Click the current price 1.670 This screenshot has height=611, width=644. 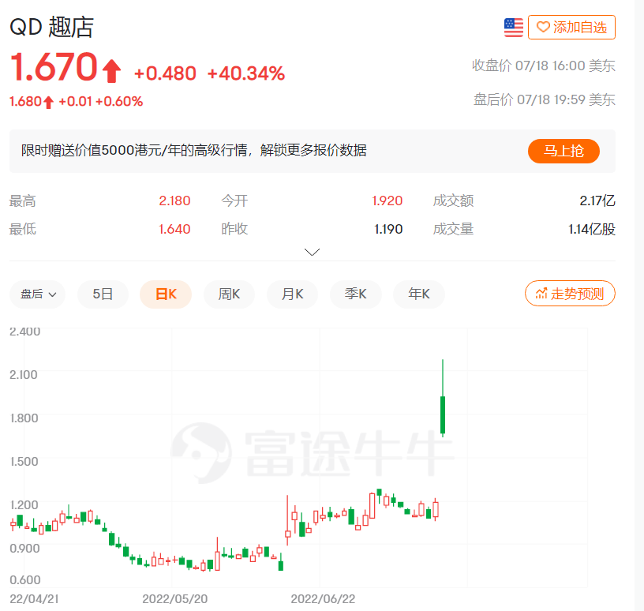pos(54,66)
